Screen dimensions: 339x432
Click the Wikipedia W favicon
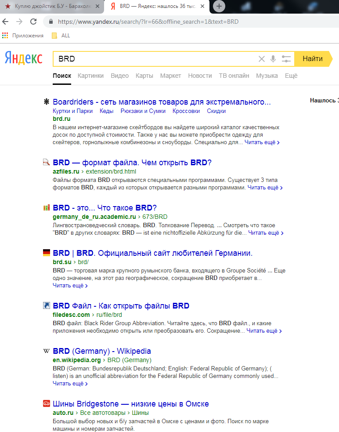[47, 351]
